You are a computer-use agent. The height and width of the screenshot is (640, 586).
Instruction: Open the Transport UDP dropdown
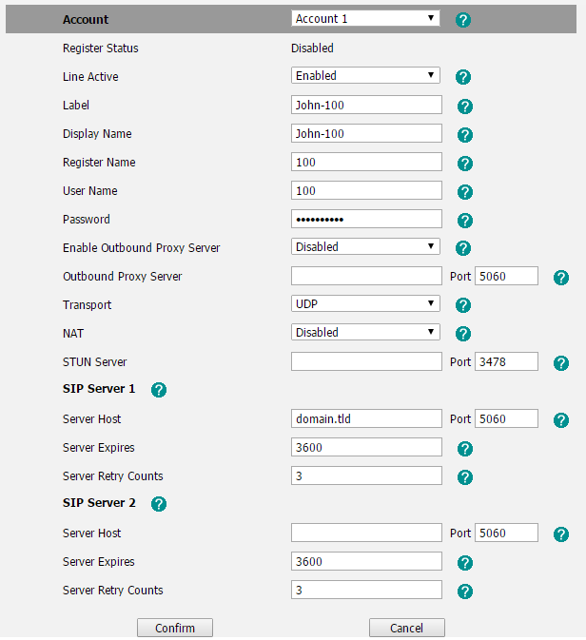[365, 303]
